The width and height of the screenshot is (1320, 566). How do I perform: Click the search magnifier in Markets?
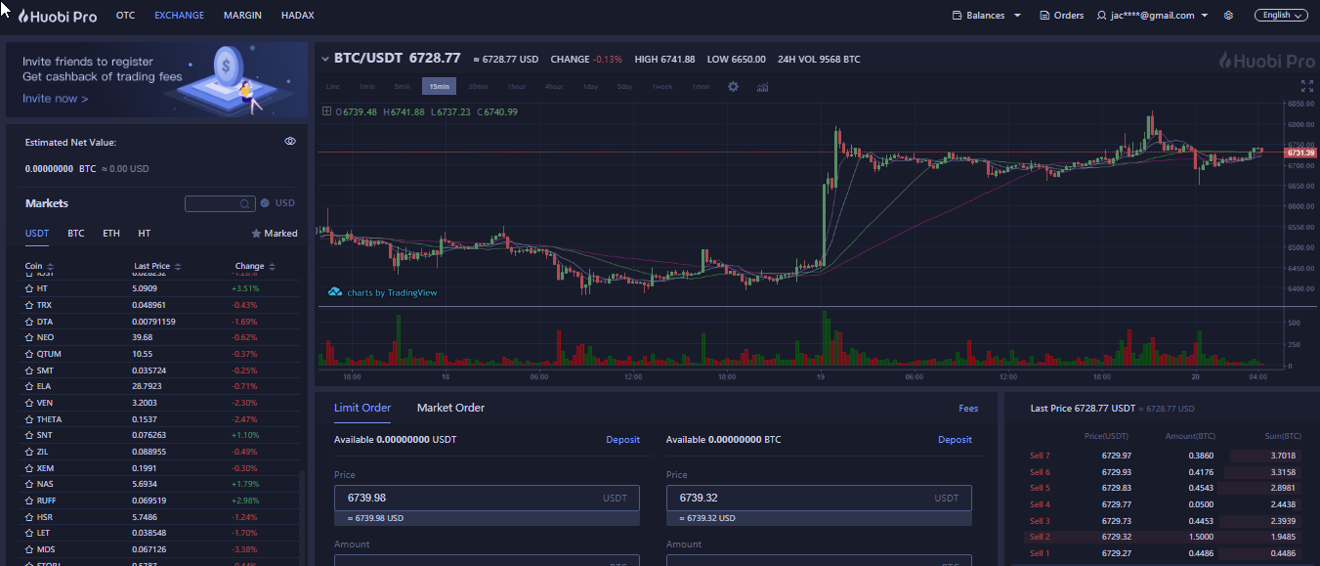click(245, 203)
